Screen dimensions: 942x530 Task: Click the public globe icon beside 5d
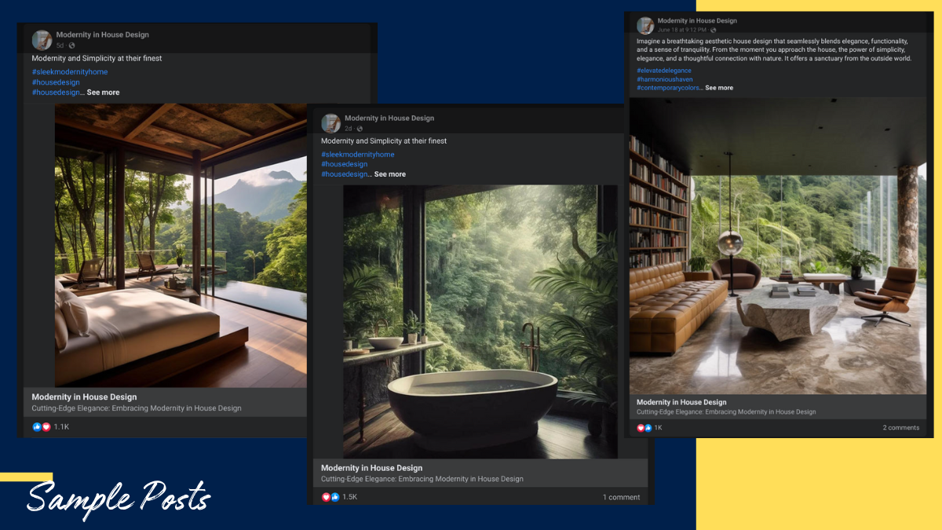click(x=71, y=46)
